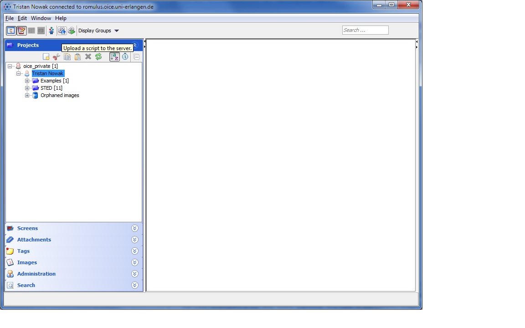
Task: Toggle alphabetical sort a-z button
Action: pyautogui.click(x=114, y=57)
